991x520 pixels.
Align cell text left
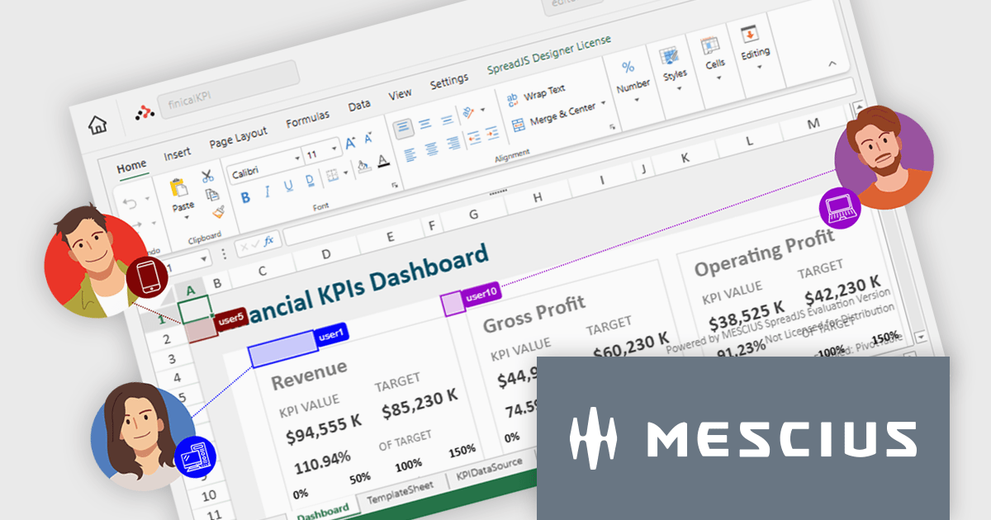pyautogui.click(x=410, y=154)
